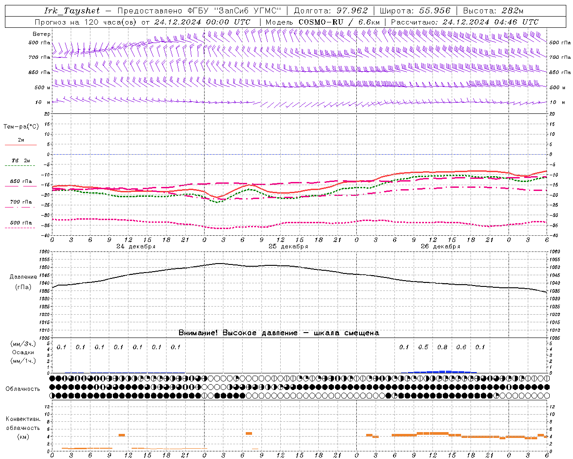Click the 700 гПа temperature legend entry
The width and height of the screenshot is (573, 459).
(21, 202)
